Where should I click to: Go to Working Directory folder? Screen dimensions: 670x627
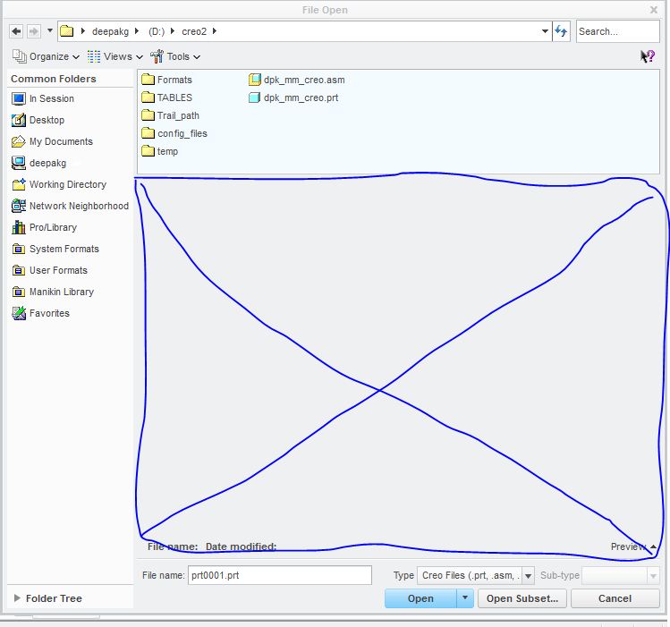(59, 184)
